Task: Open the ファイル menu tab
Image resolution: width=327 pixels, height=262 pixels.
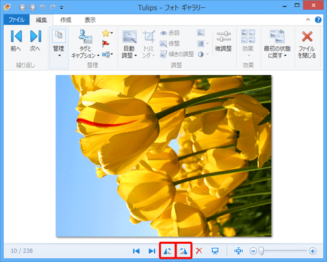Action: tap(16, 20)
